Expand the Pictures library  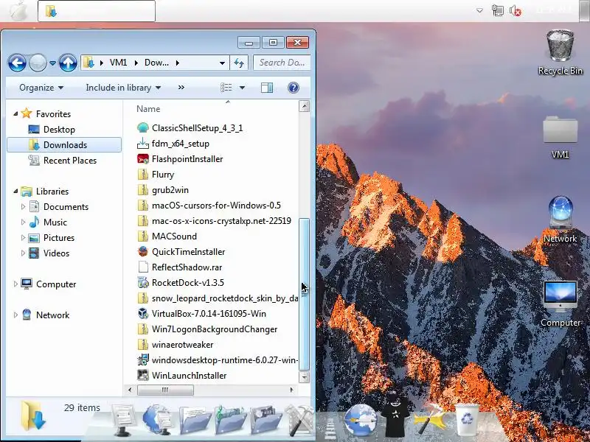pyautogui.click(x=23, y=237)
